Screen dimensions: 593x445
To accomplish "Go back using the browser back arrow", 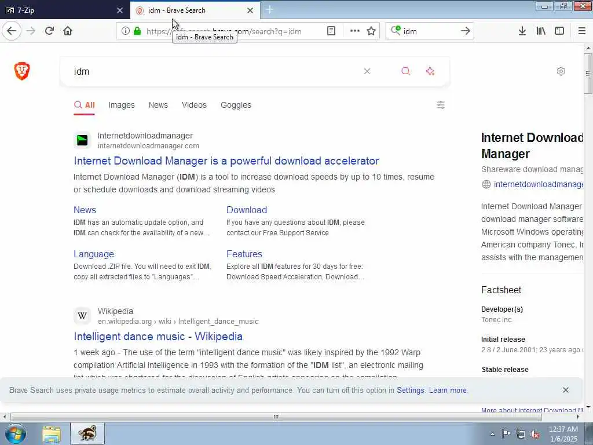I will tap(12, 31).
